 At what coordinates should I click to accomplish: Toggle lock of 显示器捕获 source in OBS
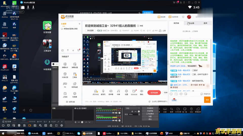[x=78, y=108]
